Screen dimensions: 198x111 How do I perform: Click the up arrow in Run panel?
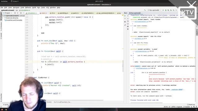(128, 16)
